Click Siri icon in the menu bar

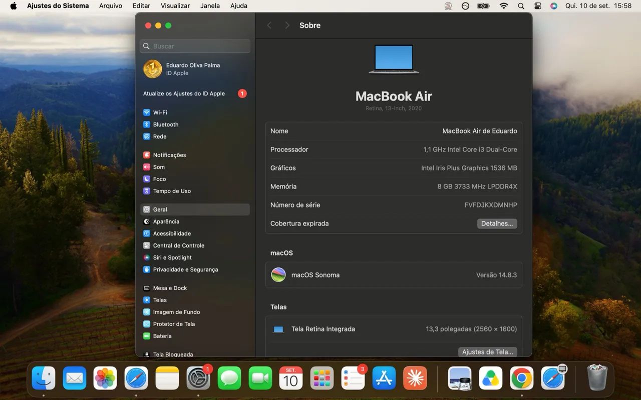click(553, 6)
